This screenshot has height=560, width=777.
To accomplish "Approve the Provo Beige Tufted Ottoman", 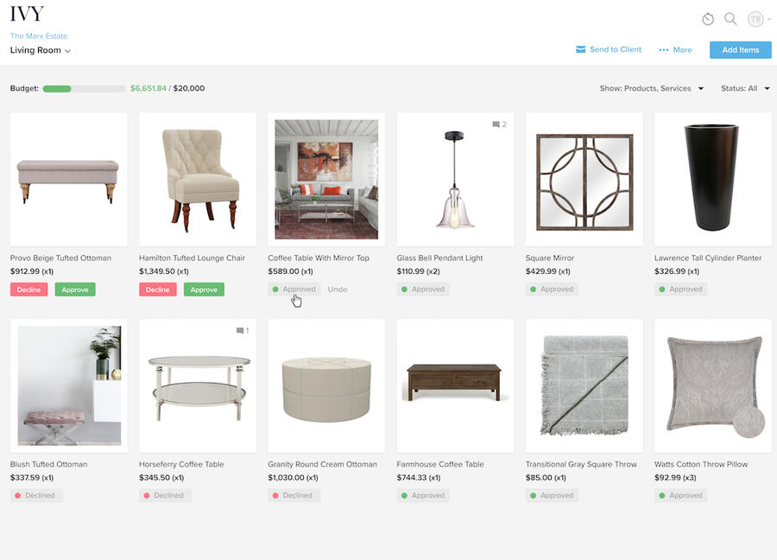I will (x=75, y=290).
